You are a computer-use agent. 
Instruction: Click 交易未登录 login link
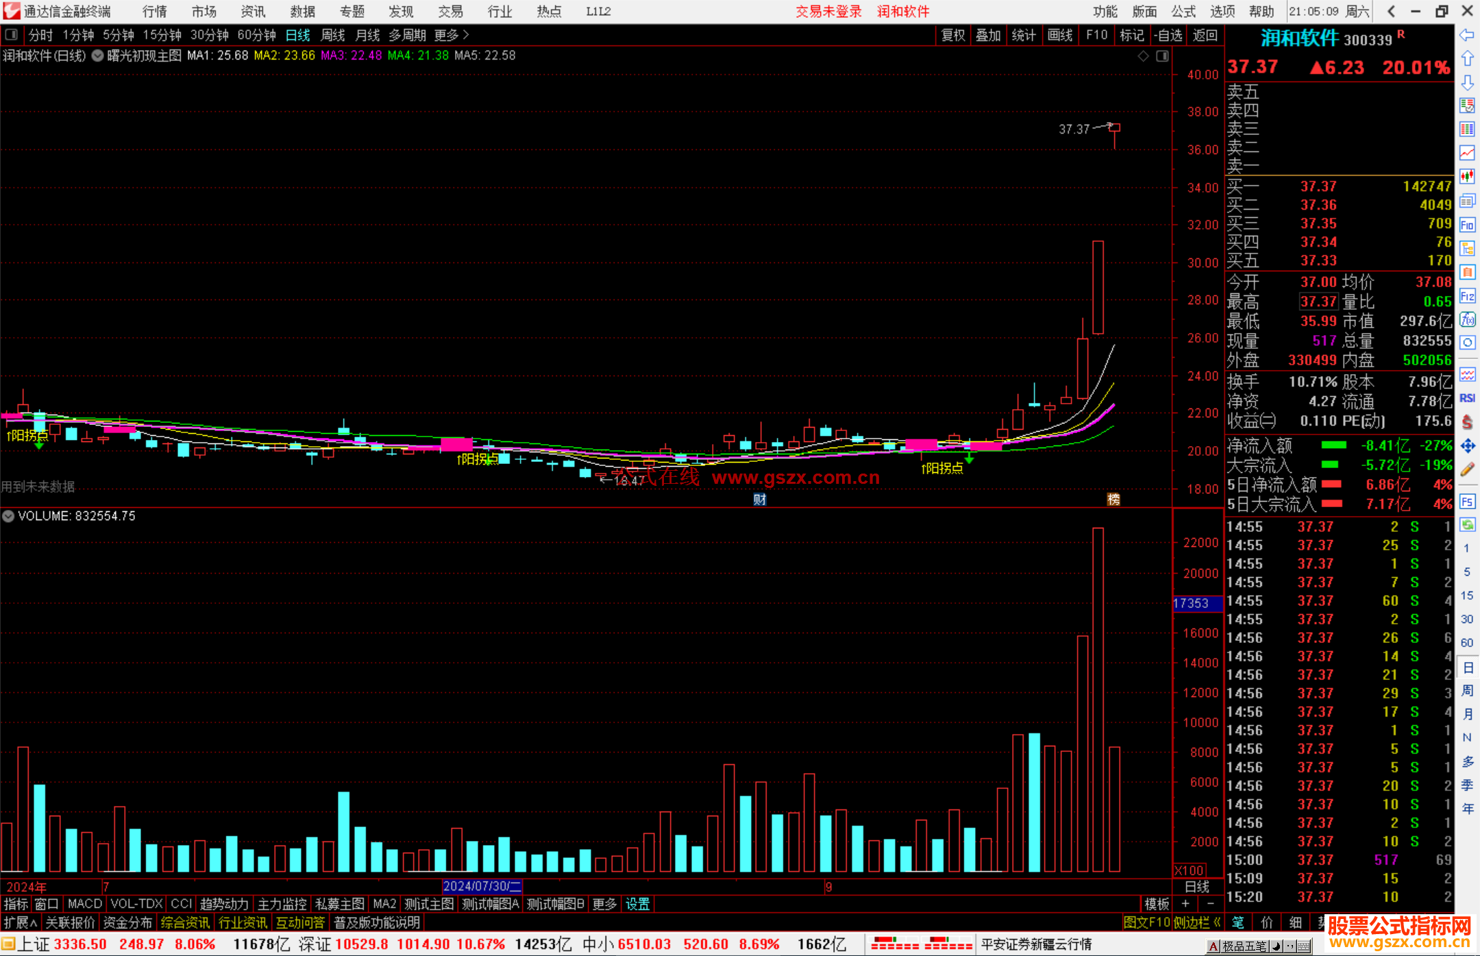[x=829, y=12]
